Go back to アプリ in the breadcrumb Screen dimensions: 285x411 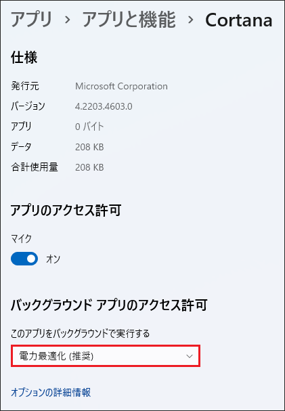[31, 20]
